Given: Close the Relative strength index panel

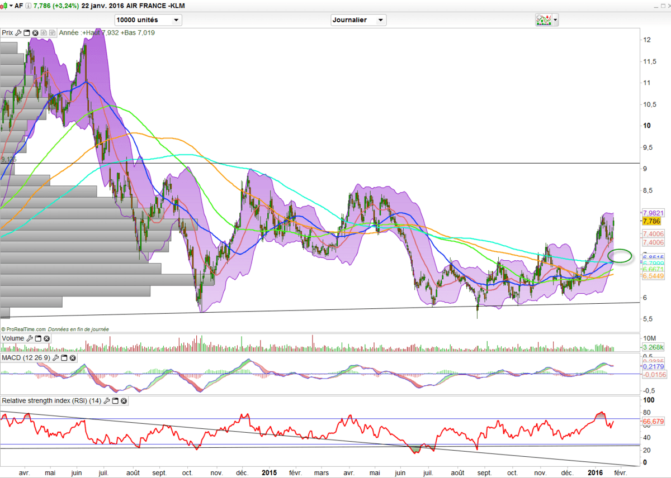Looking at the screenshot, I should (124, 401).
